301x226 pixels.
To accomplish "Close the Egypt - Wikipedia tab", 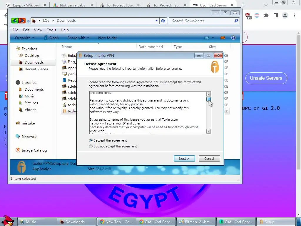I will click(45, 5).
